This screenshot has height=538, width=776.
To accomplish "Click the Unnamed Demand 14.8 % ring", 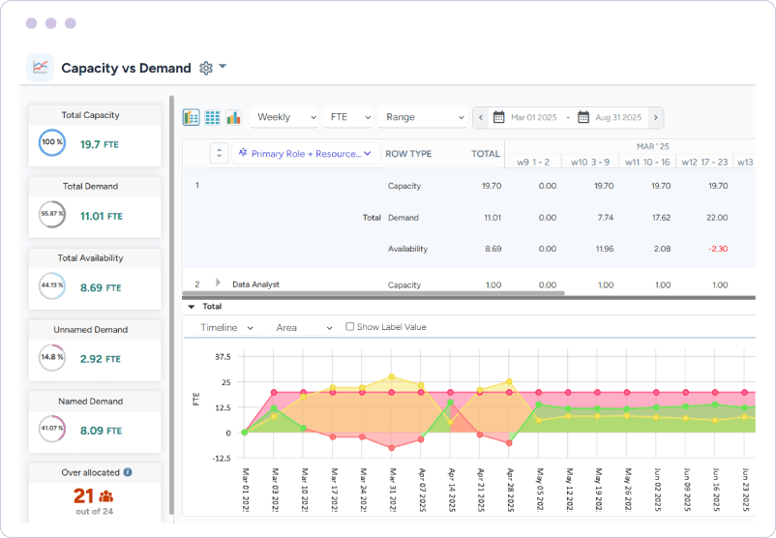I will pos(52,357).
